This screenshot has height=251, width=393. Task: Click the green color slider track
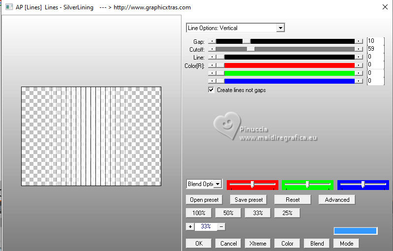click(285, 73)
